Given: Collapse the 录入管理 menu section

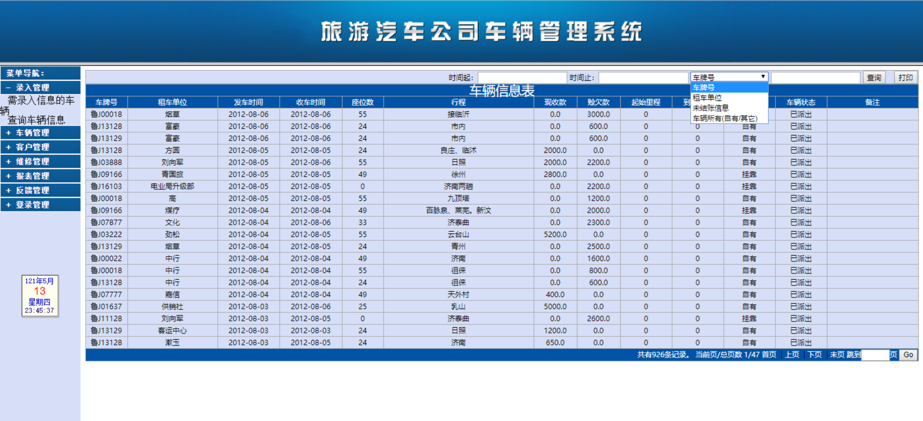Looking at the screenshot, I should pos(40,87).
